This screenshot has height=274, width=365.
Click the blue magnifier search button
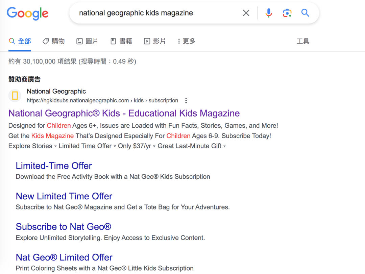pyautogui.click(x=305, y=13)
